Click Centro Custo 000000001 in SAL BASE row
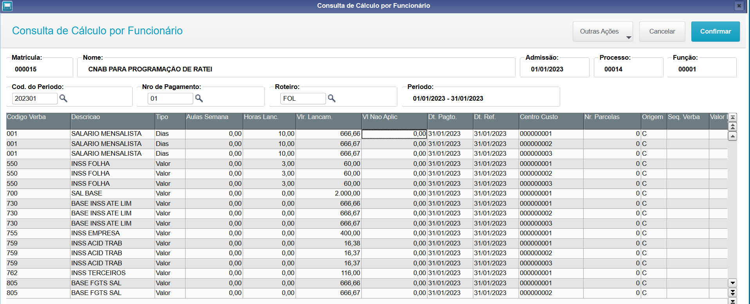The width and height of the screenshot is (750, 304). pos(536,193)
